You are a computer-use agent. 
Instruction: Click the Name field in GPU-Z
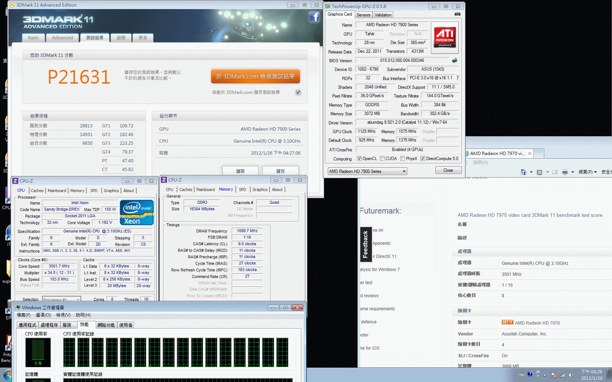(392, 25)
